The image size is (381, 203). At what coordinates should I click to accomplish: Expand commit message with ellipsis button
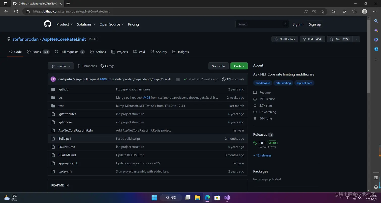pos(178,79)
